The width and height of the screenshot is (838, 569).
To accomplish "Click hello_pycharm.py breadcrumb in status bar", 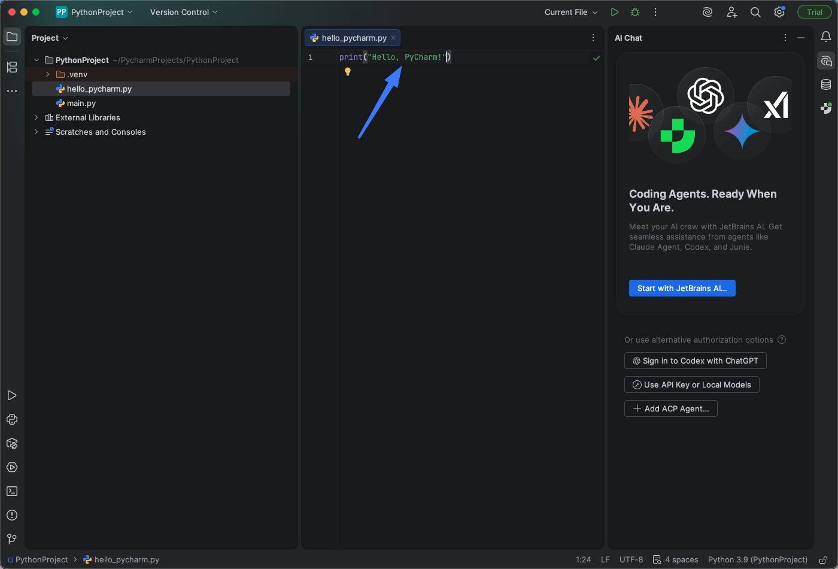I will tap(122, 559).
